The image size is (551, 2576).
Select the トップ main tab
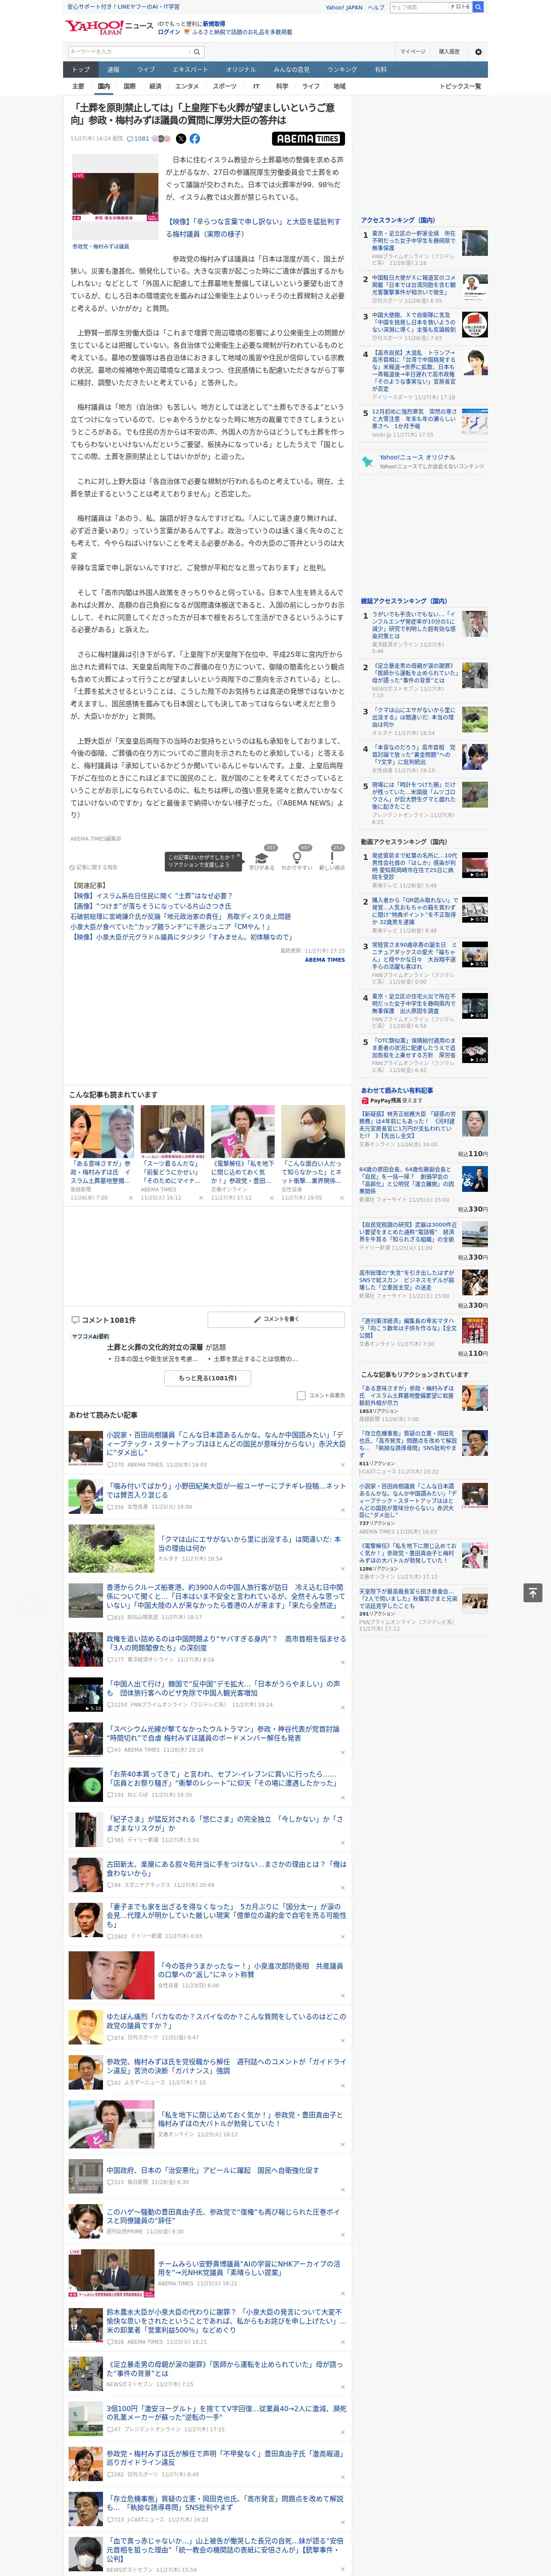point(81,70)
